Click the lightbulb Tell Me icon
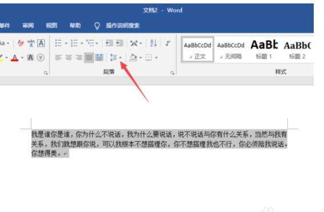 (97, 26)
